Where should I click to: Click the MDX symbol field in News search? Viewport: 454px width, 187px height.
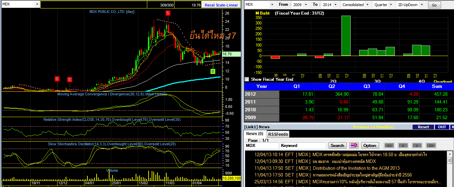tap(261, 145)
